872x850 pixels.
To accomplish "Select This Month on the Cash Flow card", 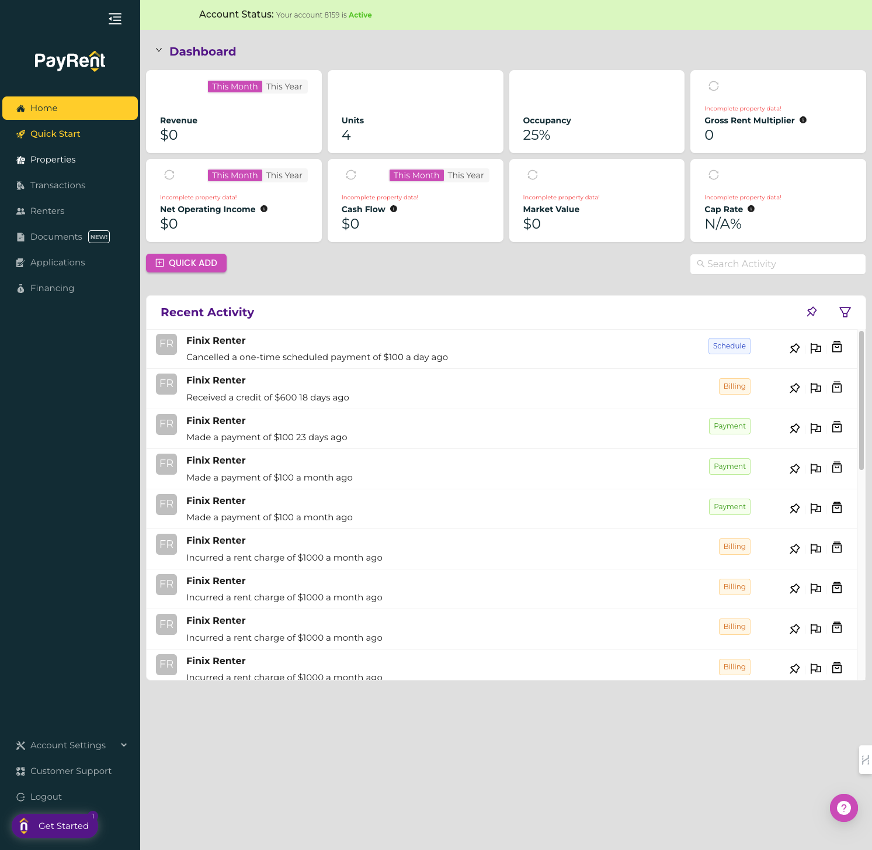I will click(416, 175).
